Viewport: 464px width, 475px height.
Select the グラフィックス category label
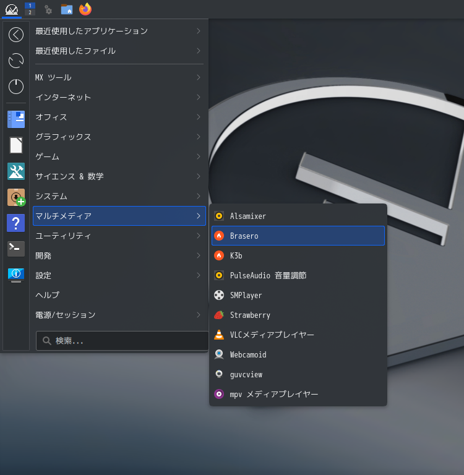tap(63, 137)
